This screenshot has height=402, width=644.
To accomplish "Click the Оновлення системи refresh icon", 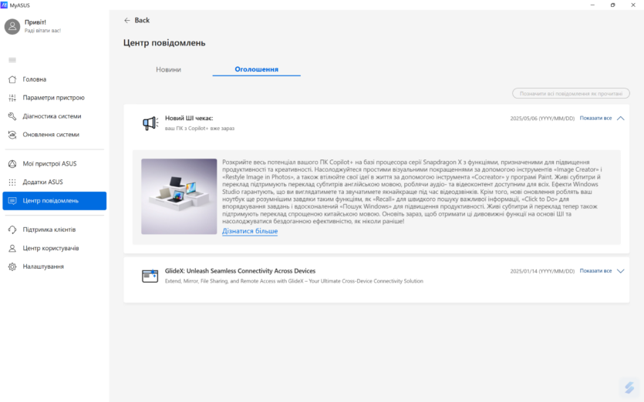I will [12, 135].
